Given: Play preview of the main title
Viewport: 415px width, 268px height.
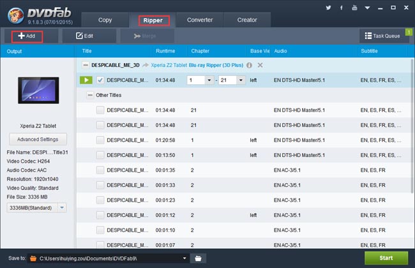Looking at the screenshot, I should [86, 80].
